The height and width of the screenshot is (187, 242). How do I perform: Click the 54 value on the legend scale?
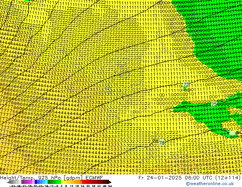click(110, 185)
